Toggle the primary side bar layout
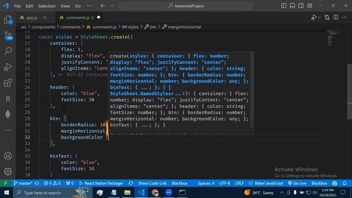This screenshot has width=352, height=198. pyautogui.click(x=284, y=6)
